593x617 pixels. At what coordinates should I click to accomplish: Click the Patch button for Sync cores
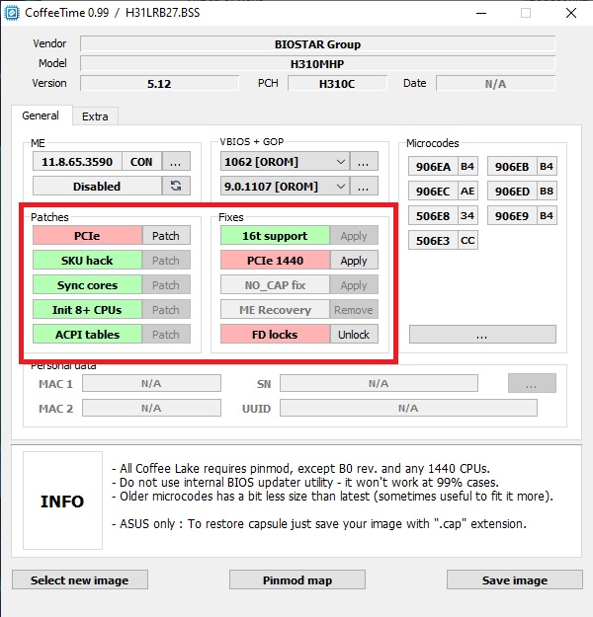[166, 285]
